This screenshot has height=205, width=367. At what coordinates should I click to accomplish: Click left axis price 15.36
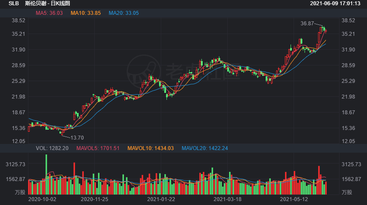point(18,128)
